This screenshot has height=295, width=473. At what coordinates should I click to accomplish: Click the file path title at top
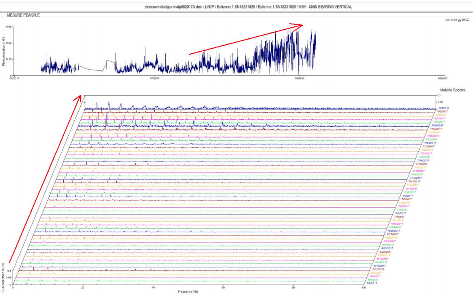point(236,7)
